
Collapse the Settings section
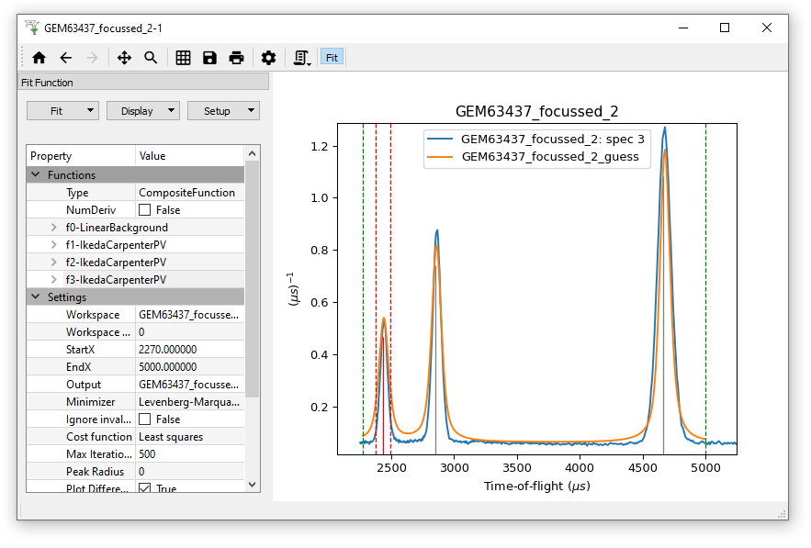click(36, 297)
